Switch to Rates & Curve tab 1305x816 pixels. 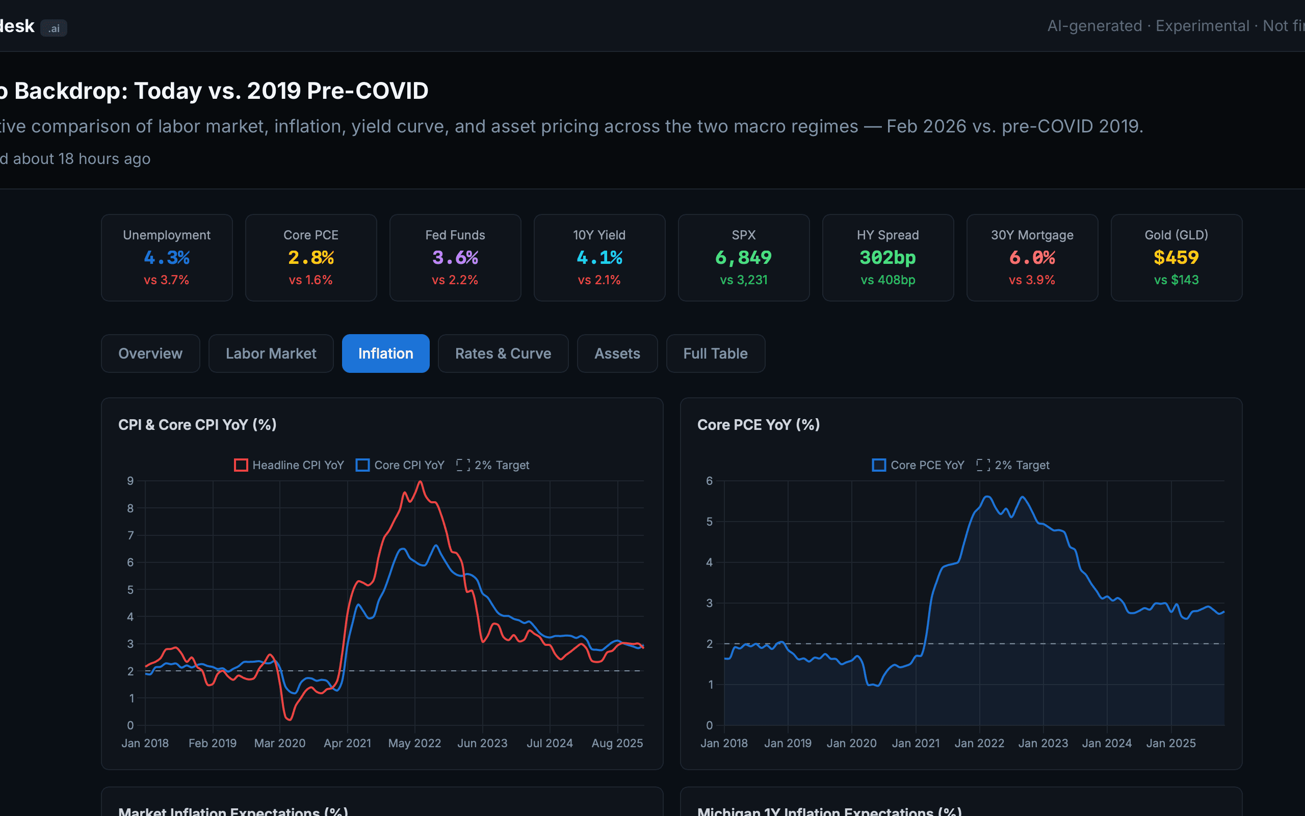click(503, 353)
